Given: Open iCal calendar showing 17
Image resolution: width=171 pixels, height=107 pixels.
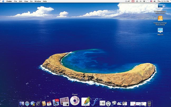Looking at the screenshot, I should (x=49, y=104).
